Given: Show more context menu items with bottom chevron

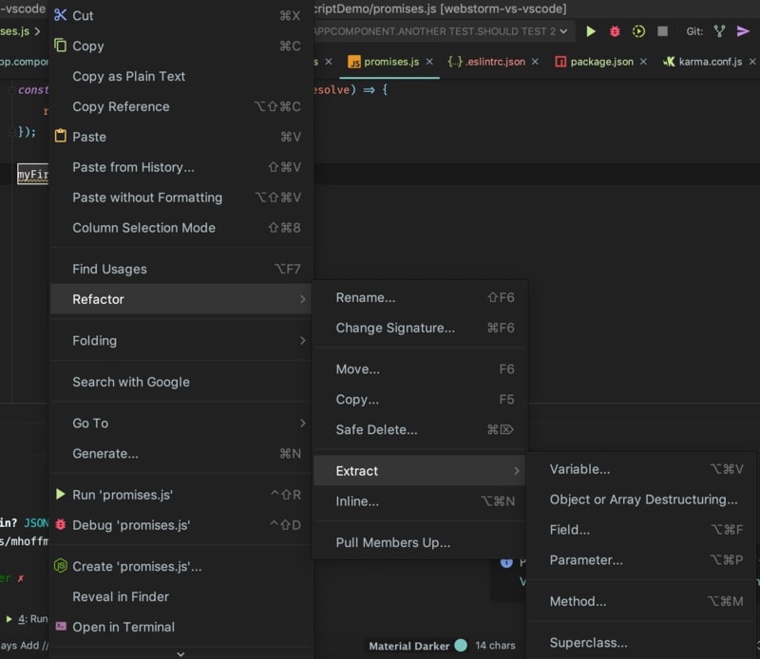Looking at the screenshot, I should click(180, 653).
